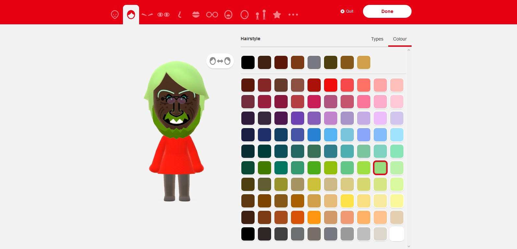Switch to the Types tab

tap(377, 39)
